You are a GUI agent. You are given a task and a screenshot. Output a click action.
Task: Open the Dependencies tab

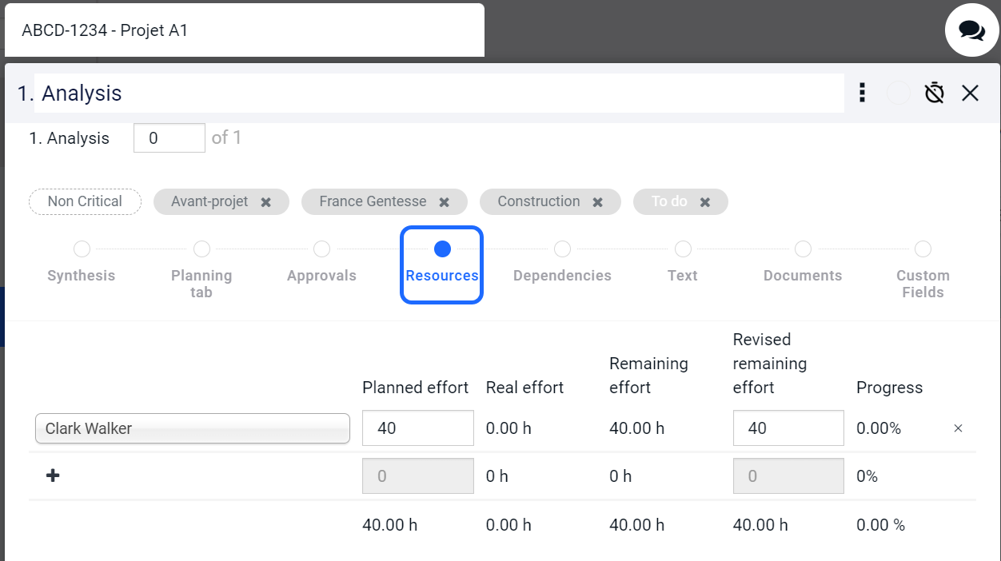pyautogui.click(x=562, y=265)
